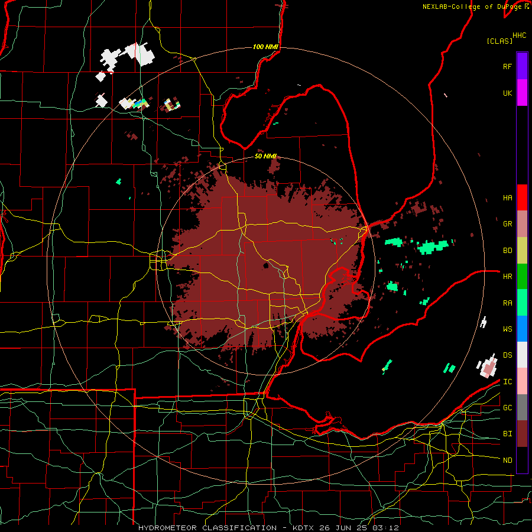Click the WS blue legend color swatch
Image resolution: width=532 pixels, height=532 pixels.
tap(522, 329)
